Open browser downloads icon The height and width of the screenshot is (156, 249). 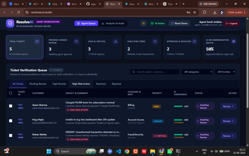215,12
